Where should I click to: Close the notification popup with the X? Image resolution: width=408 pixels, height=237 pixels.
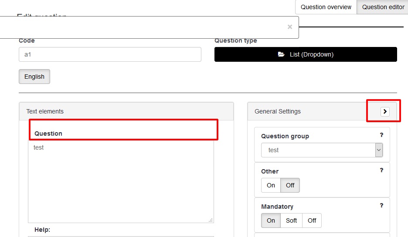tap(290, 27)
